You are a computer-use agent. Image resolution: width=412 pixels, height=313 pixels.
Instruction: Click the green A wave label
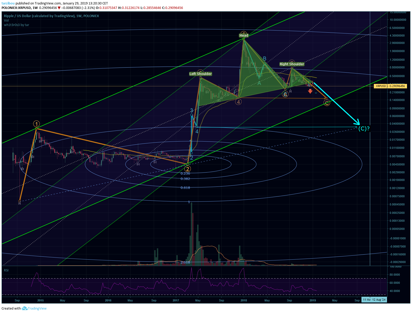[x=259, y=83]
